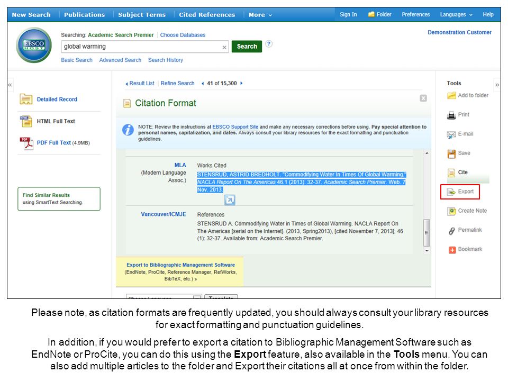Click Find Similar Results box
508x381 pixels.
59,198
